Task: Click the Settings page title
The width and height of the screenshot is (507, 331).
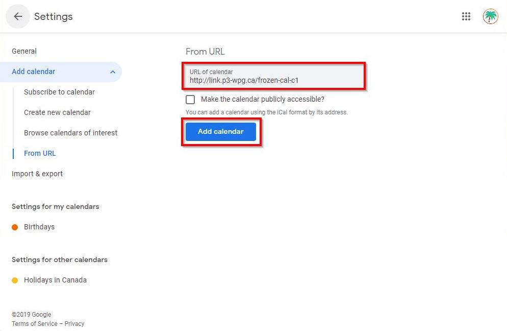Action: pyautogui.click(x=54, y=16)
